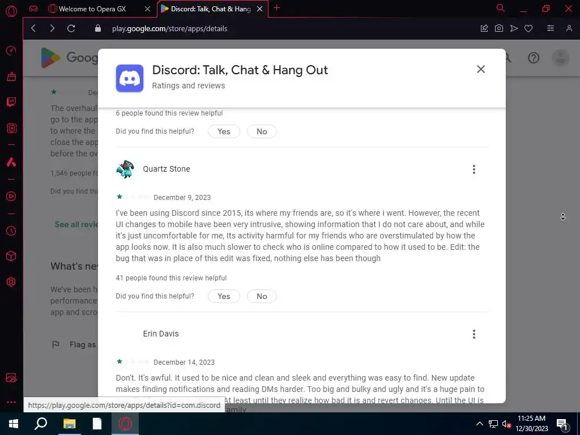The height and width of the screenshot is (435, 580).
Task: Go back to previous page
Action: click(33, 28)
